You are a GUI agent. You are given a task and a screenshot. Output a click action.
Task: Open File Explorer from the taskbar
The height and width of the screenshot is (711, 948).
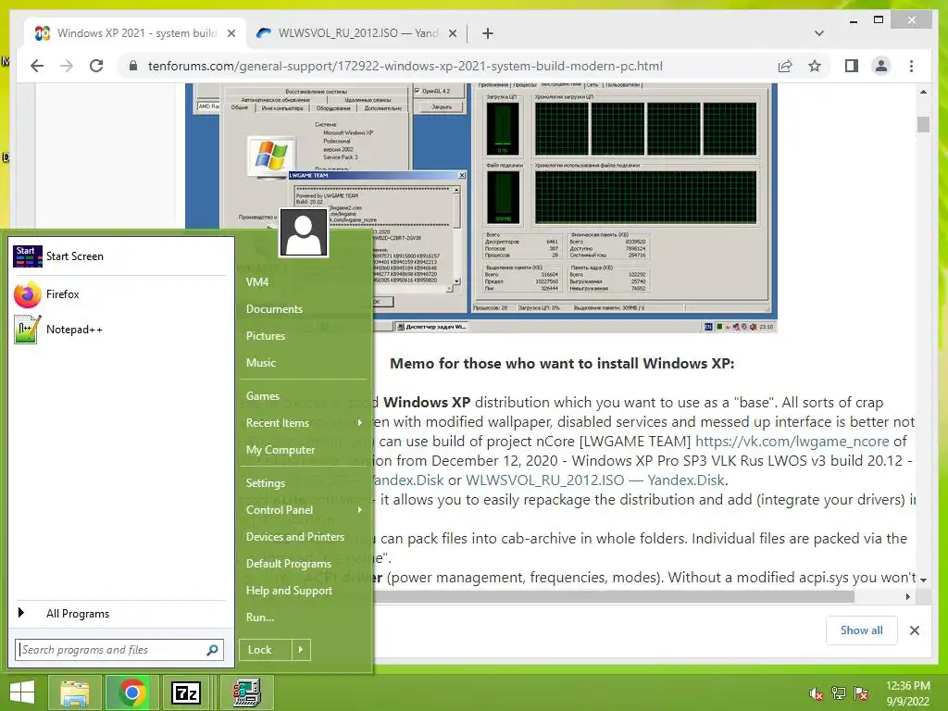click(x=74, y=692)
